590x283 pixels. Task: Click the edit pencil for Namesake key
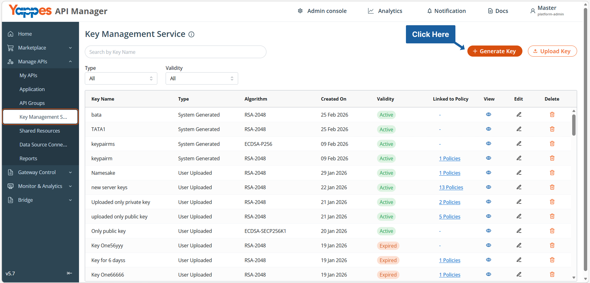519,173
